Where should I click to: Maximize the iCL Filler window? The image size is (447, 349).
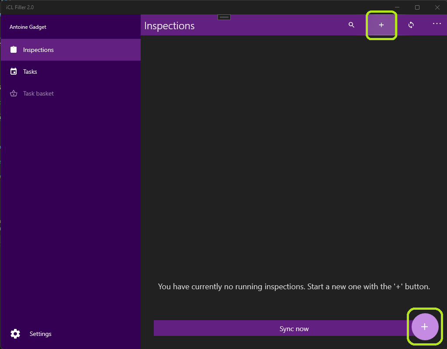[x=417, y=7]
